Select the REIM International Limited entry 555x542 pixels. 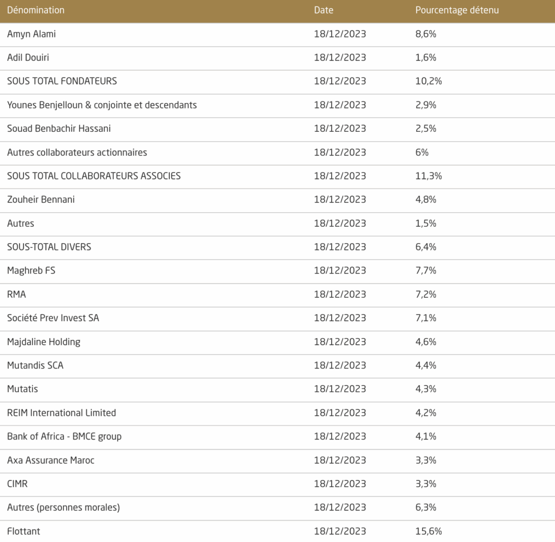[x=61, y=413]
